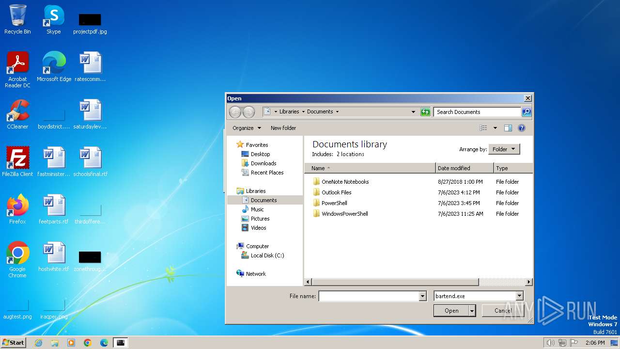This screenshot has width=620, height=349.
Task: Click the Cancel button
Action: (x=503, y=311)
